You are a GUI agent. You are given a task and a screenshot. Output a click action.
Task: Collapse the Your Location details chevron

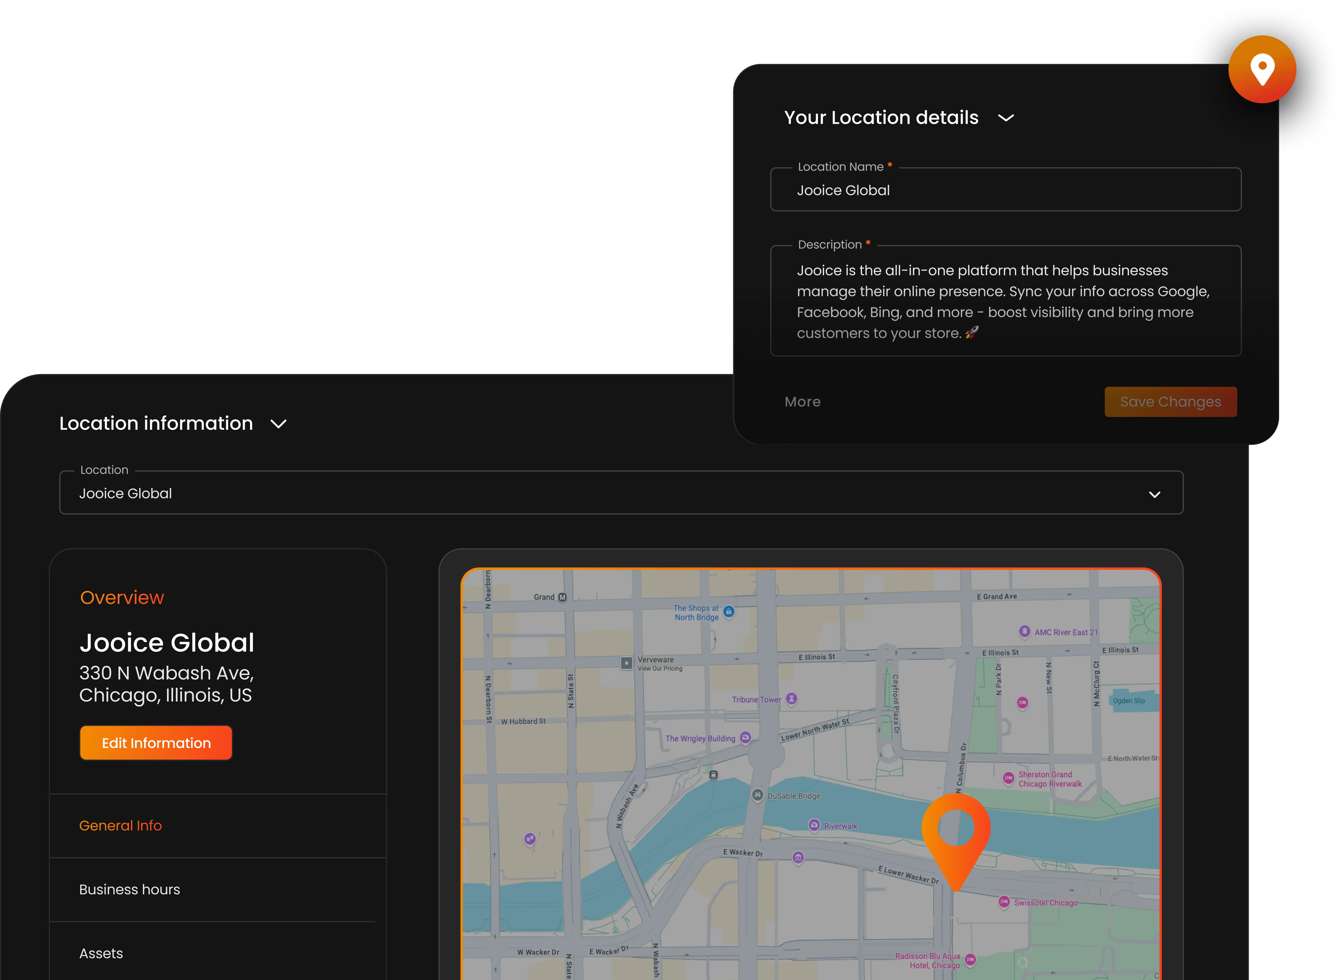click(x=1006, y=118)
